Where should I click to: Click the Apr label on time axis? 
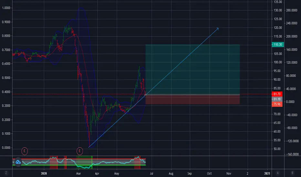click(97, 173)
